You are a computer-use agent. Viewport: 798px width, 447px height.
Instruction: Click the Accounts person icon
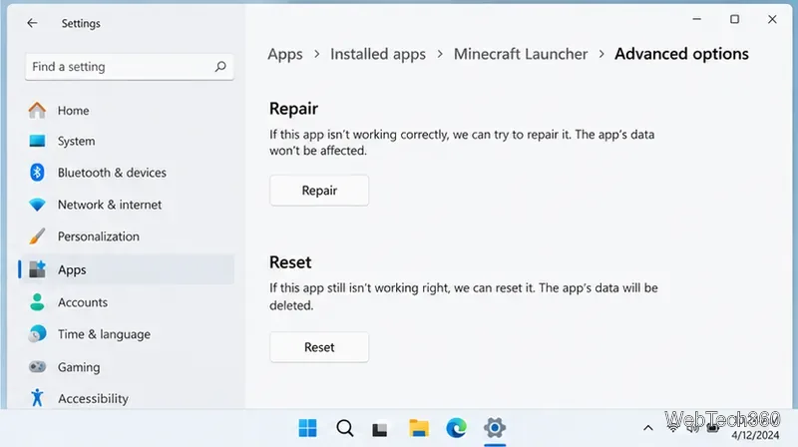click(37, 302)
